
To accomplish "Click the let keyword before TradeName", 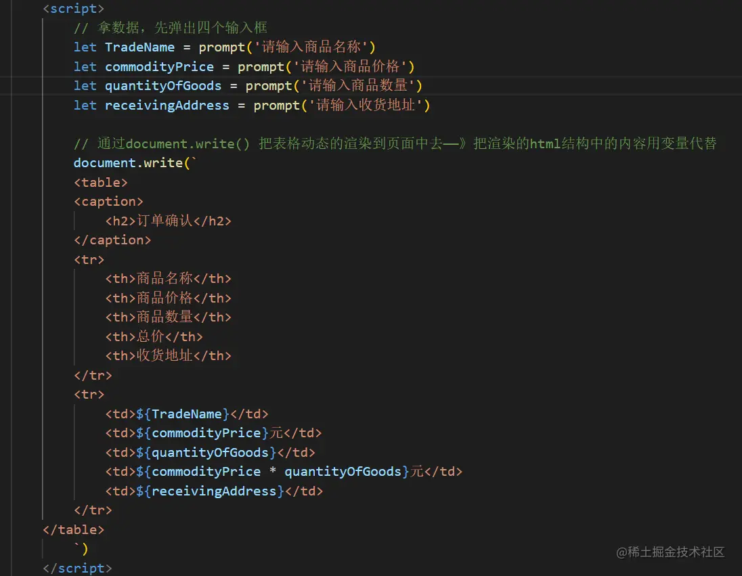I will (x=85, y=47).
